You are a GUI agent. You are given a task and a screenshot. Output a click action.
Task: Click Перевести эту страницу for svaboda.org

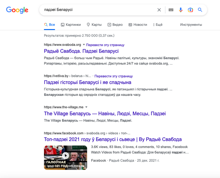(x=105, y=45)
